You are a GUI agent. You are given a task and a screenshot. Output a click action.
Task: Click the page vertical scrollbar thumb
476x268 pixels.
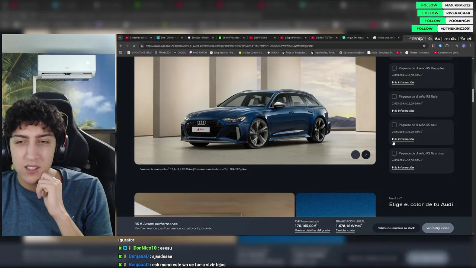click(473, 95)
